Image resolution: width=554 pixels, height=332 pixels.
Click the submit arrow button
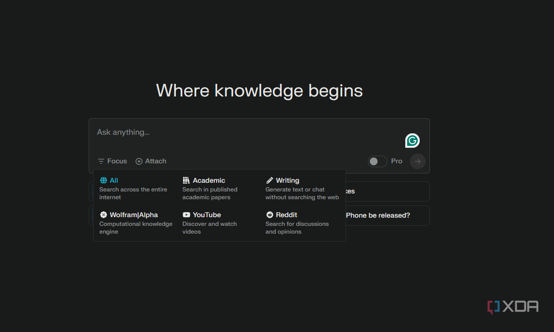[418, 161]
